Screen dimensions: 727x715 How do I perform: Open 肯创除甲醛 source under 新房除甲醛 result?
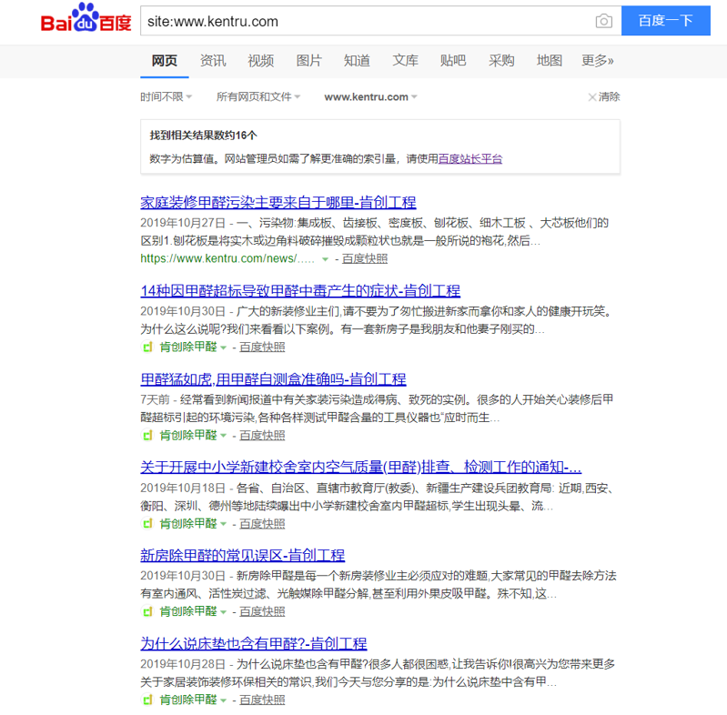188,611
